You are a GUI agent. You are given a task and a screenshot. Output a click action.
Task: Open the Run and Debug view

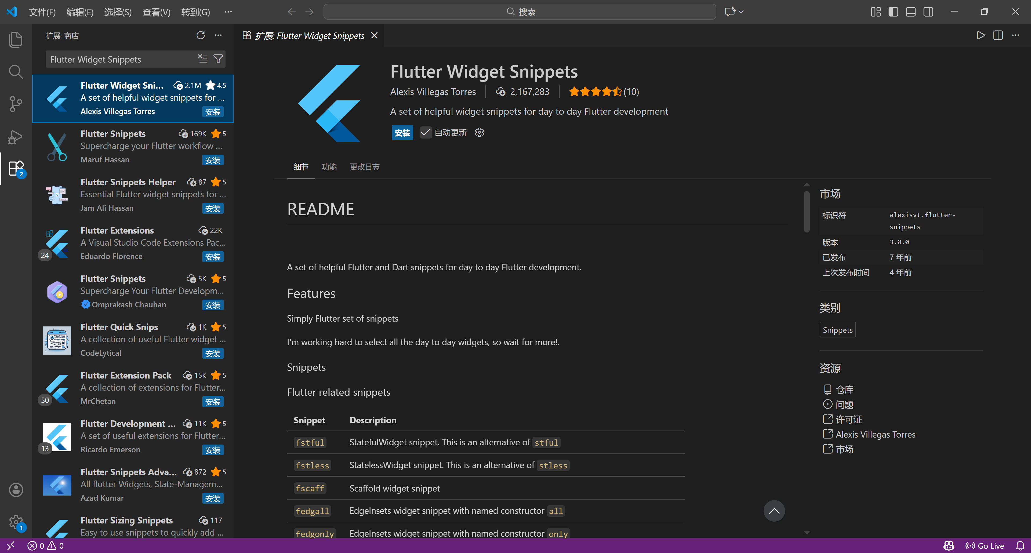16,137
